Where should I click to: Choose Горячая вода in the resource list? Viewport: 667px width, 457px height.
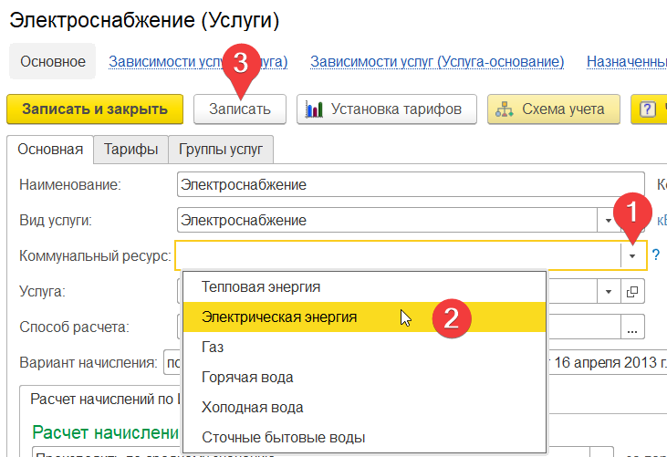pyautogui.click(x=365, y=378)
